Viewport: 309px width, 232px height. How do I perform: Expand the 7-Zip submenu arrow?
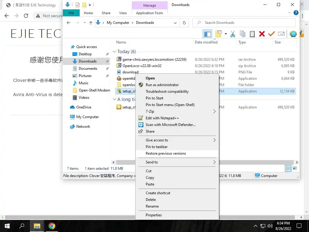click(214, 111)
